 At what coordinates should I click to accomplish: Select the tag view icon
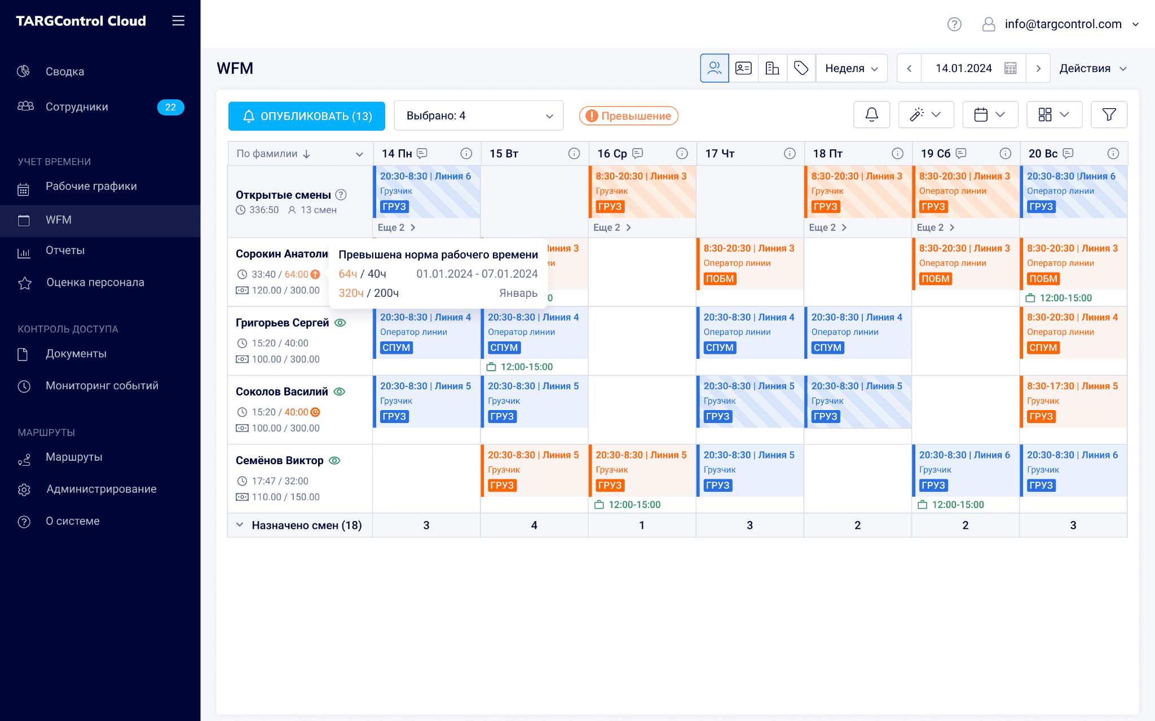point(801,68)
